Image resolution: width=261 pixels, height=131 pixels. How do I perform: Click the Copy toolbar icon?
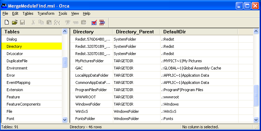(x=41, y=22)
